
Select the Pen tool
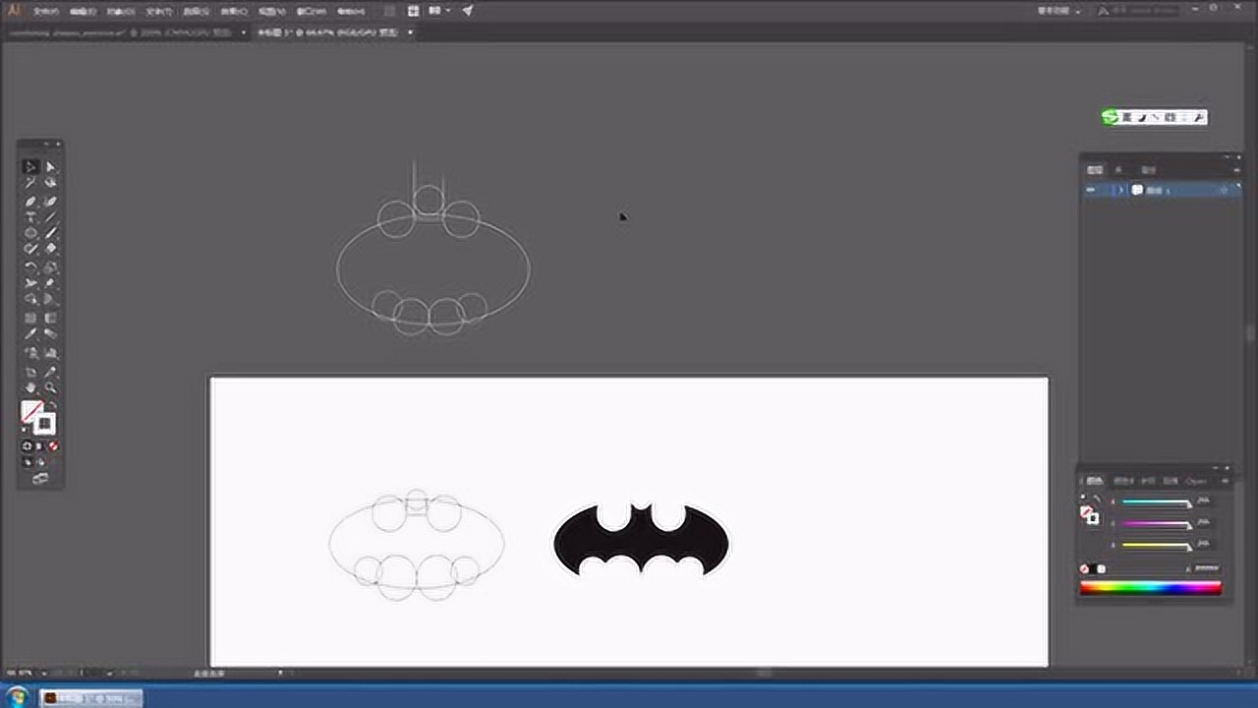31,201
